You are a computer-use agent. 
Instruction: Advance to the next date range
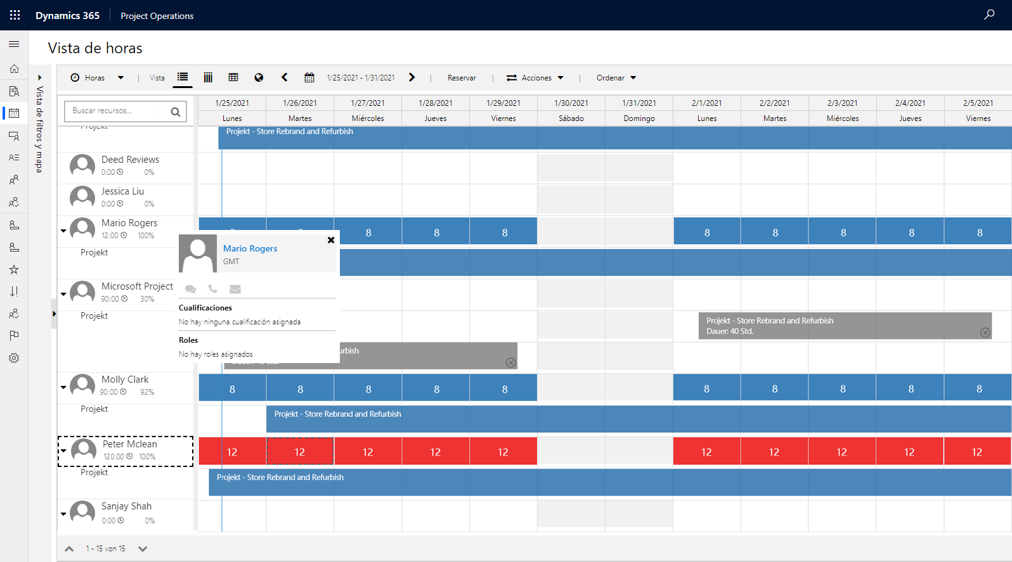(x=412, y=77)
